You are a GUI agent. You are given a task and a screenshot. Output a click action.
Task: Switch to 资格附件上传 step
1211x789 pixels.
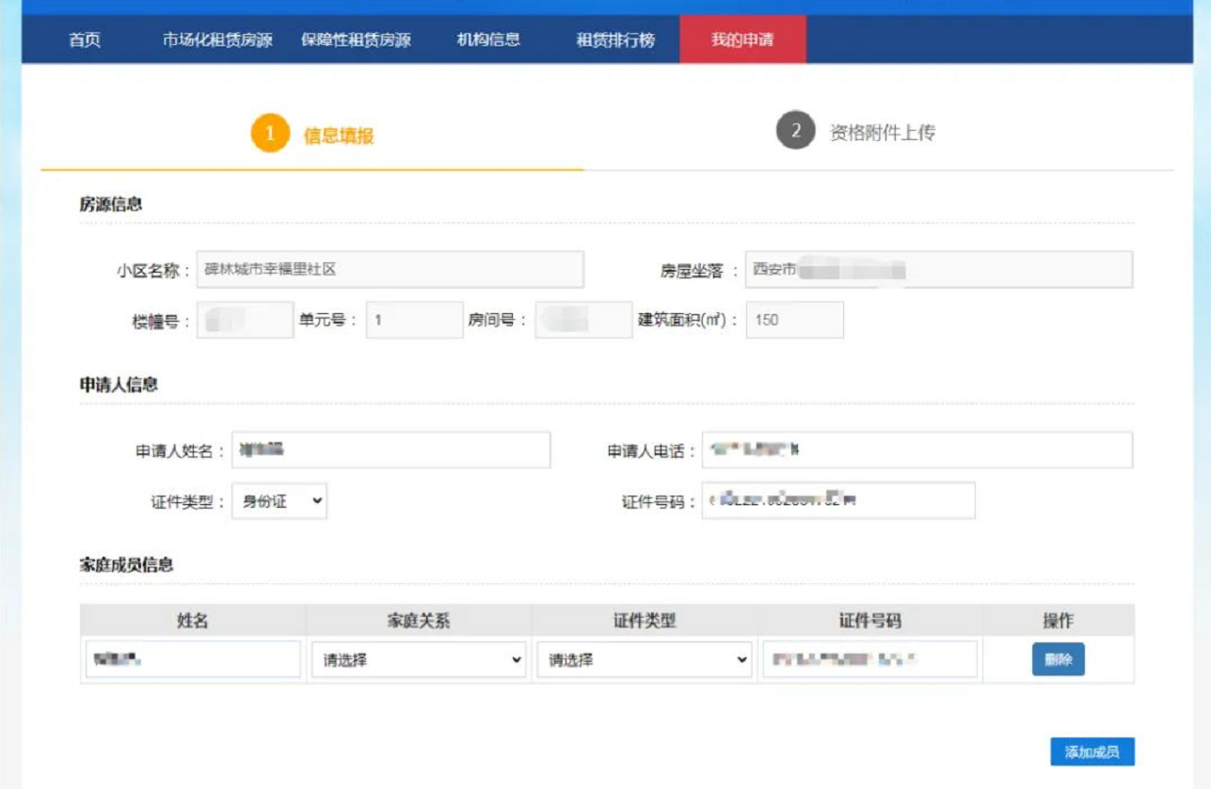tap(882, 133)
